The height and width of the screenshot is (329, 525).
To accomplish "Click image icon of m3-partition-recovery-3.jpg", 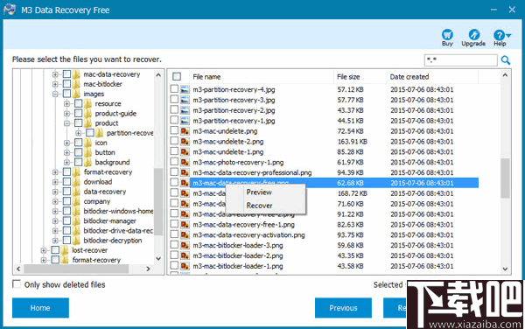I will click(185, 100).
